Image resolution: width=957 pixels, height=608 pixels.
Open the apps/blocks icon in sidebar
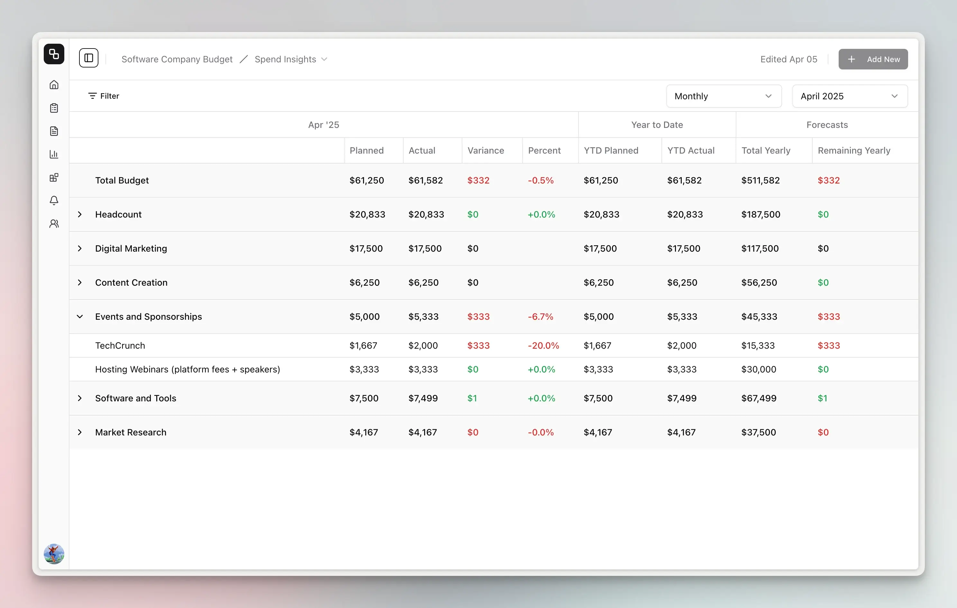coord(54,177)
